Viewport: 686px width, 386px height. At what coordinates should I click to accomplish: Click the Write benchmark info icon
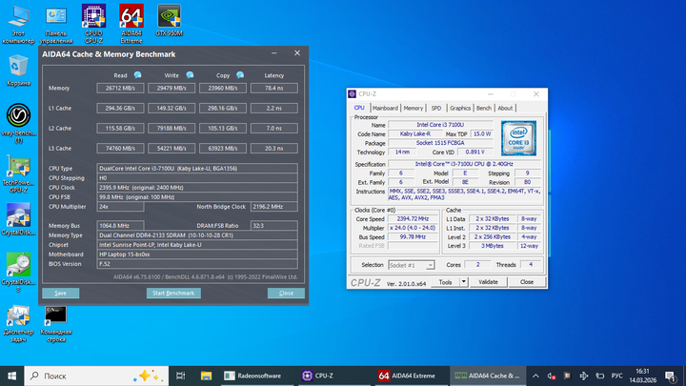click(190, 75)
